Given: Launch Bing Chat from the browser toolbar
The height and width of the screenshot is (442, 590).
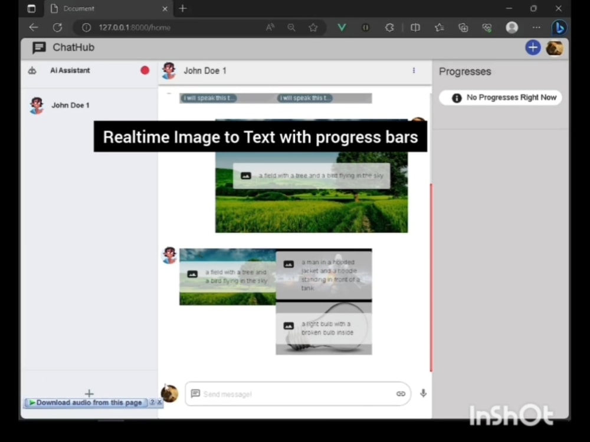Looking at the screenshot, I should [x=559, y=27].
